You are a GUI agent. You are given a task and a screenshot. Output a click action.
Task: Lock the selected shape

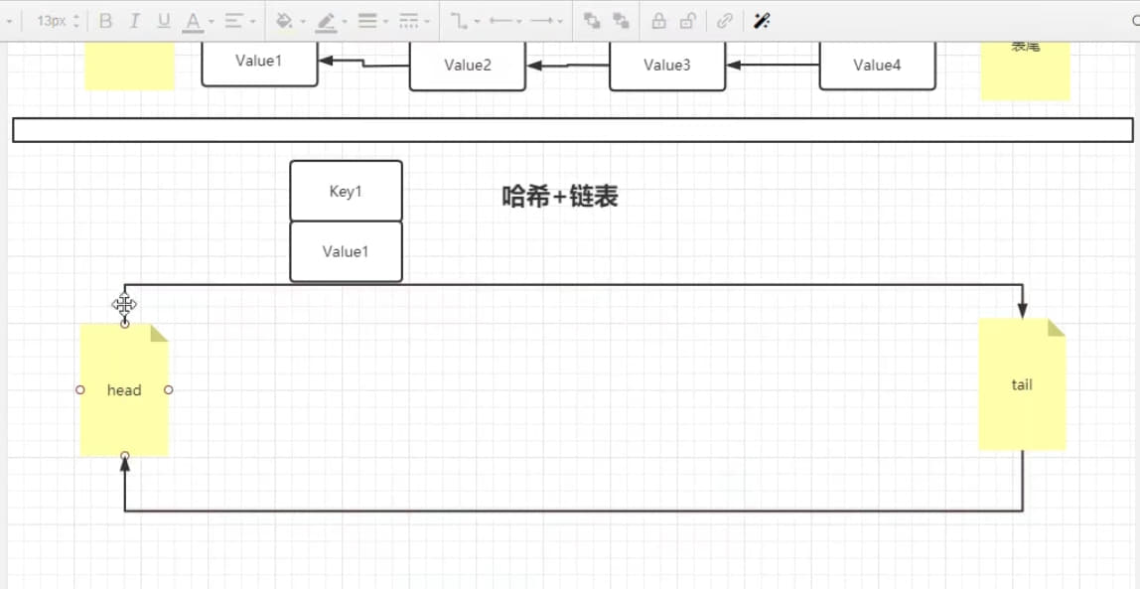[658, 21]
